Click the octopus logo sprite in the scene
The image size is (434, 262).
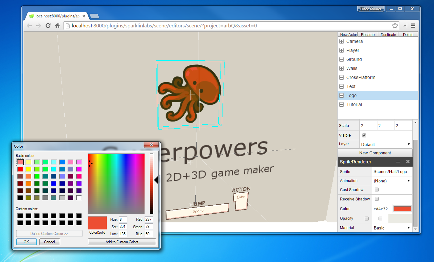tap(190, 93)
